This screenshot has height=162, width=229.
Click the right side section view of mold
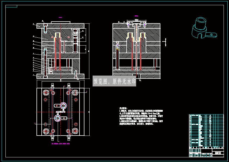136,49
